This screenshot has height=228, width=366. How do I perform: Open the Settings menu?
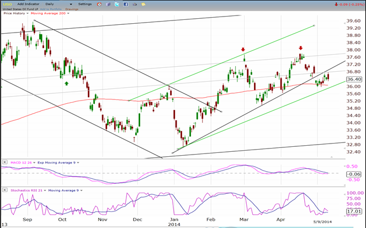85,4
